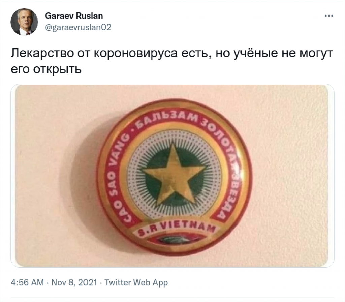The width and height of the screenshot is (345, 302).
Task: Click Garaev Ruslan's profile avatar photo
Action: [x=24, y=22]
